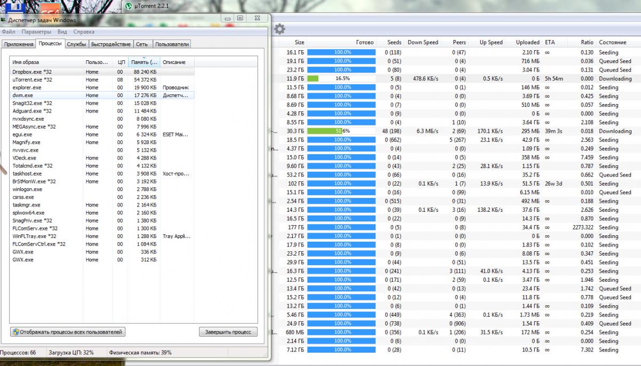Switch to the Приложения tab
This screenshot has height=366, width=641.
pyautogui.click(x=19, y=44)
